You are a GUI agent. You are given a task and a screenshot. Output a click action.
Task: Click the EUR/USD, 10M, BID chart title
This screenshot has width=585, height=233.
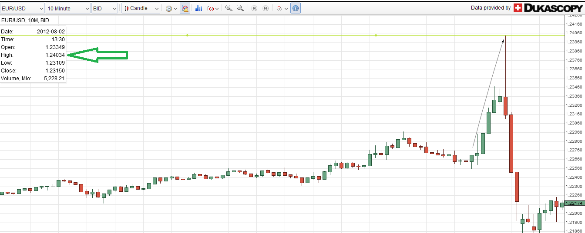coord(25,20)
